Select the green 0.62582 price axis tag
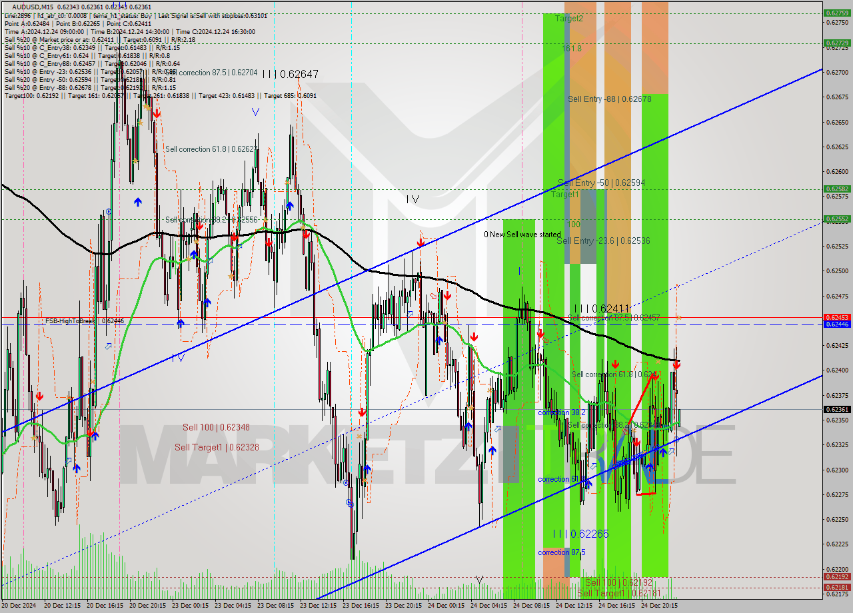This screenshot has height=613, width=853. point(836,189)
